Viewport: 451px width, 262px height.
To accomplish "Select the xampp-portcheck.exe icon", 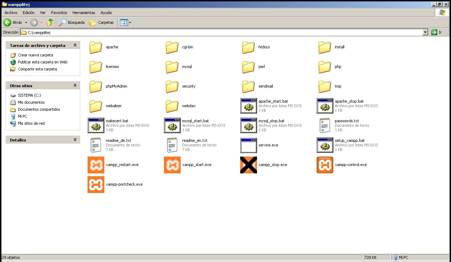I will coord(96,184).
